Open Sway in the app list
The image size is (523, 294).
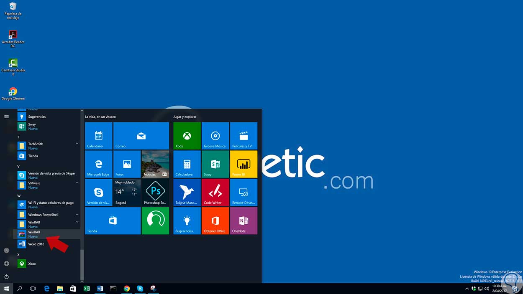[x=47, y=127]
